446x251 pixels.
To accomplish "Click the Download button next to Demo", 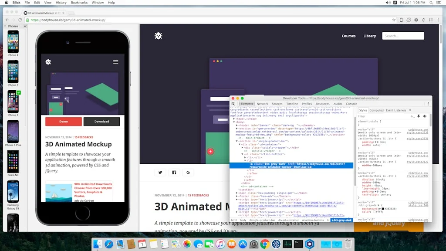I will pyautogui.click(x=101, y=122).
